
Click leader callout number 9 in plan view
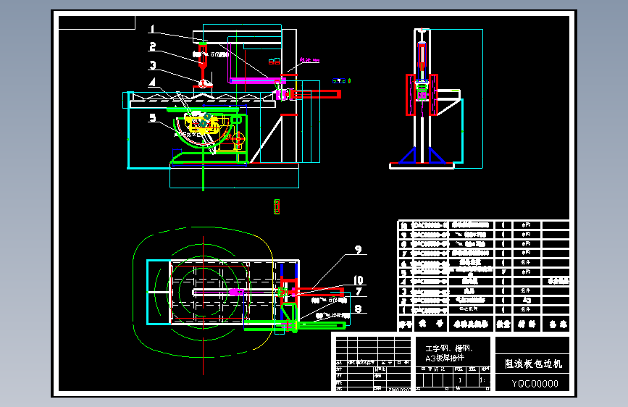[359, 250]
